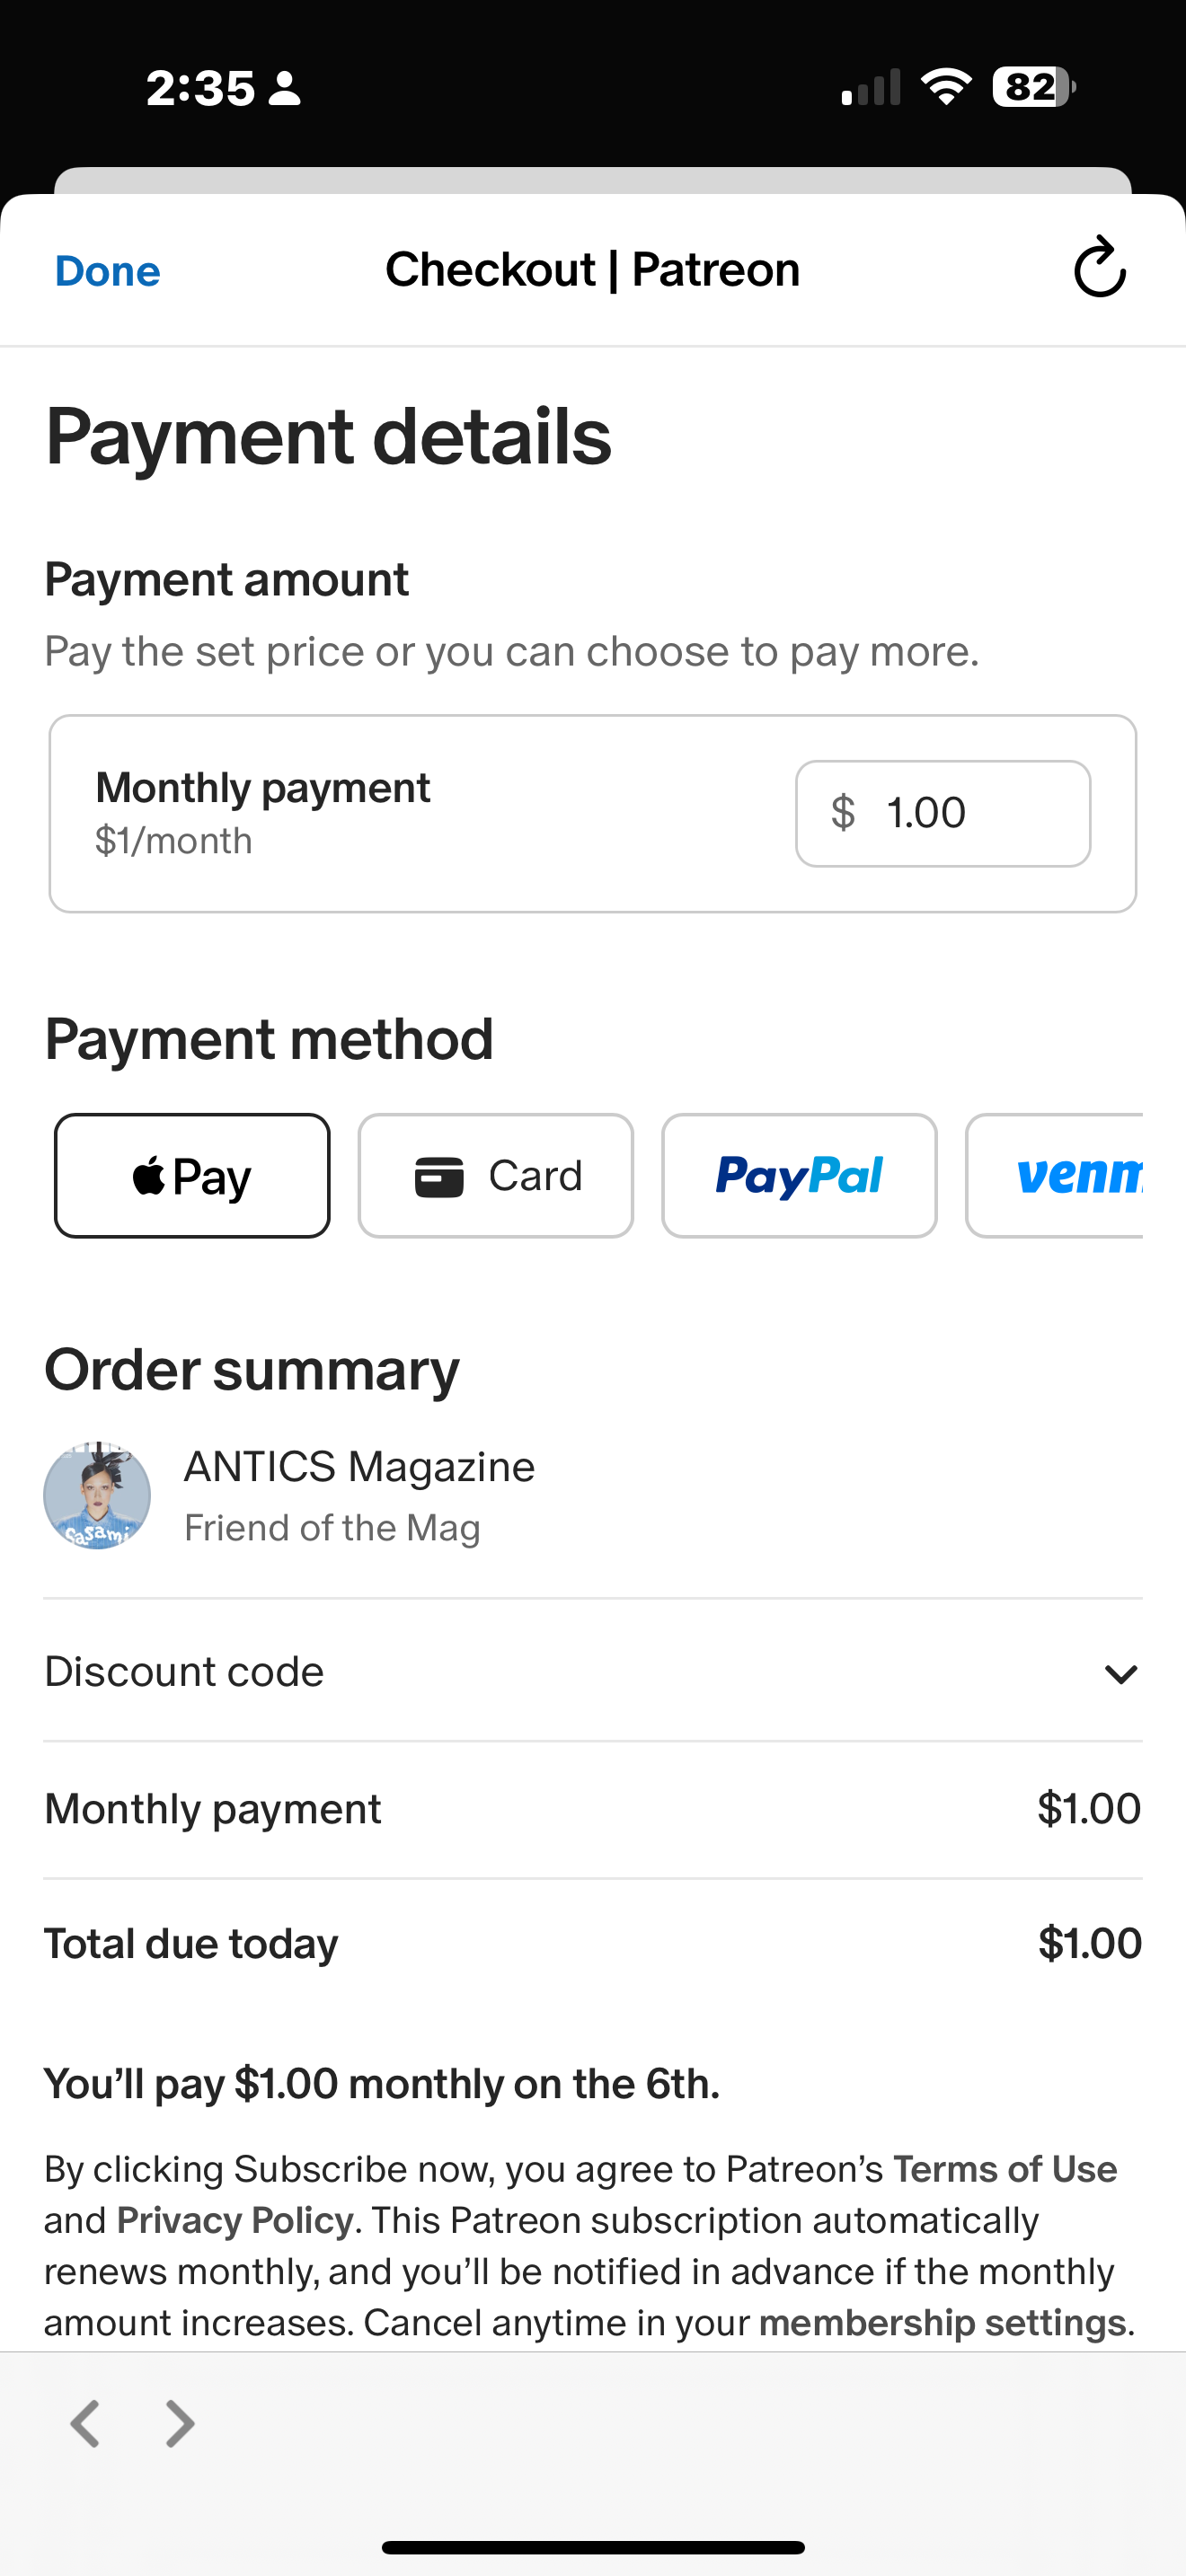Image resolution: width=1186 pixels, height=2576 pixels.
Task: Tap the browser back arrow
Action: (x=85, y=2423)
